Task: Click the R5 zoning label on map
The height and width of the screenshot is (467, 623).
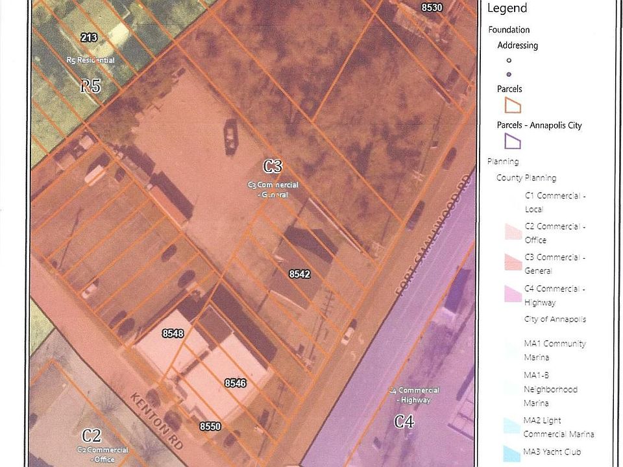Action: point(90,86)
